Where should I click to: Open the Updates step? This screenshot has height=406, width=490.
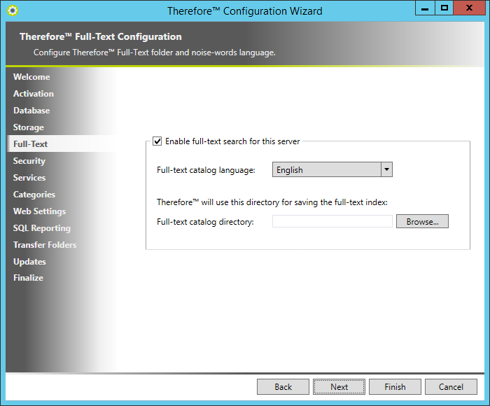(29, 262)
